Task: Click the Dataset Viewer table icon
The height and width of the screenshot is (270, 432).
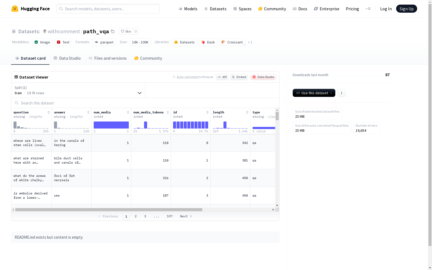Action: [16, 77]
